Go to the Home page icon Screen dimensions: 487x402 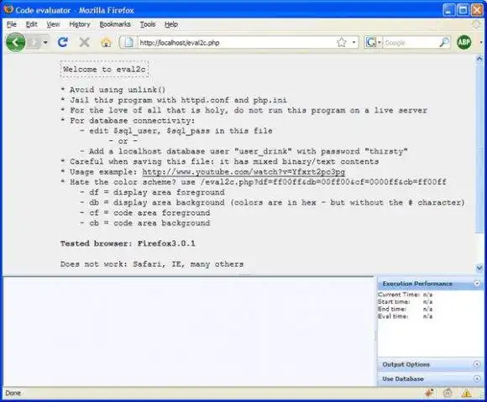click(106, 42)
